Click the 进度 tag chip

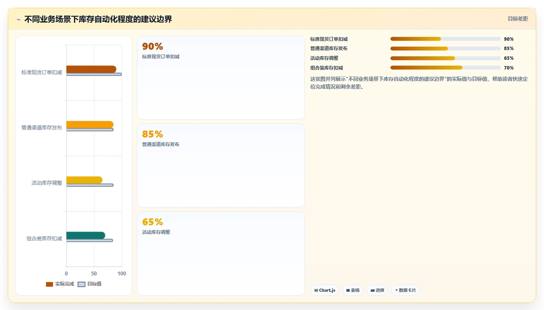(x=377, y=290)
